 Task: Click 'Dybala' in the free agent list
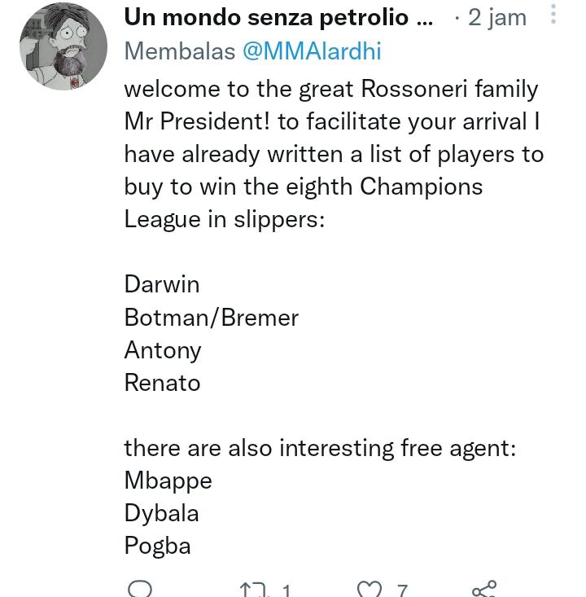pos(161,513)
